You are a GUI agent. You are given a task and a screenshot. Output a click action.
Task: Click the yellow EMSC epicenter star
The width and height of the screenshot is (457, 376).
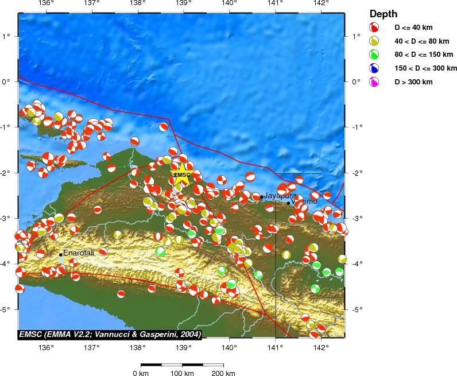[x=182, y=175]
